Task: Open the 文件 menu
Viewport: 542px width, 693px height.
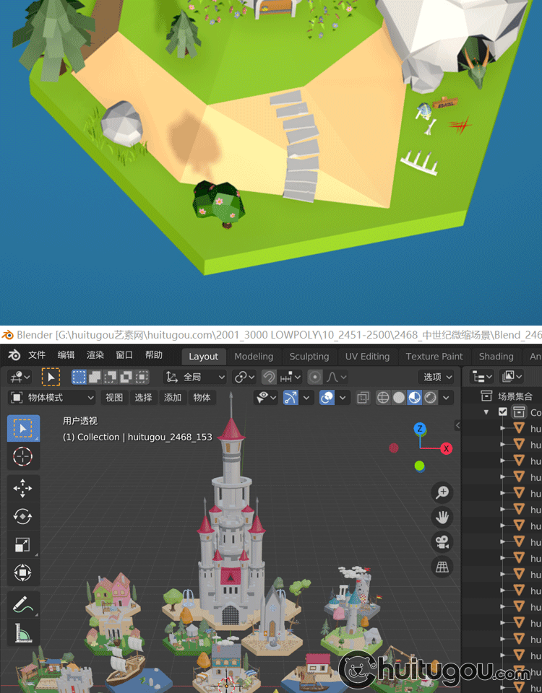Action: (x=36, y=355)
